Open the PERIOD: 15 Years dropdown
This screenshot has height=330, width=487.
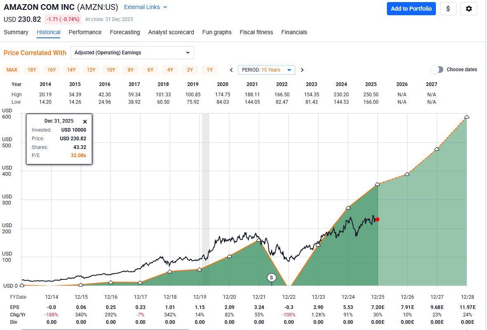coord(266,70)
